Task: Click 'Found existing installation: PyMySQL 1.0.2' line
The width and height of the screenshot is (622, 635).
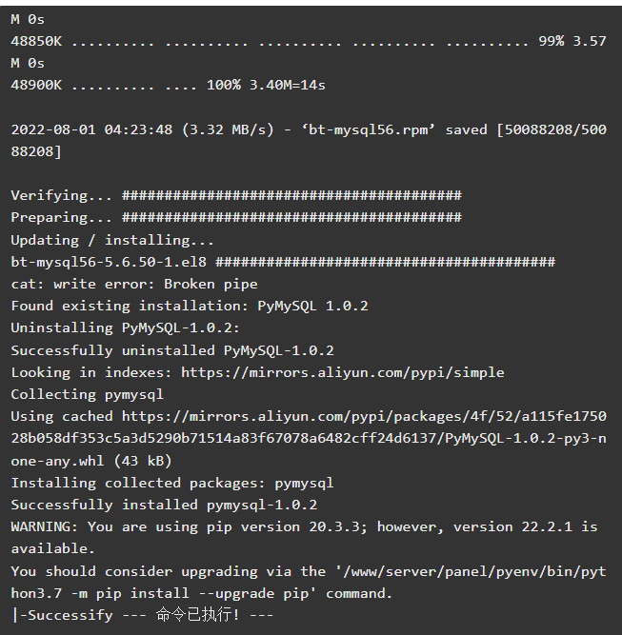Action: tap(190, 306)
